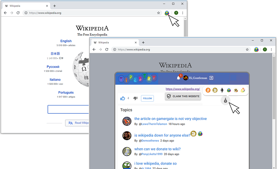Open the money bag tip button
This screenshot has width=277, height=169.
(225, 101)
